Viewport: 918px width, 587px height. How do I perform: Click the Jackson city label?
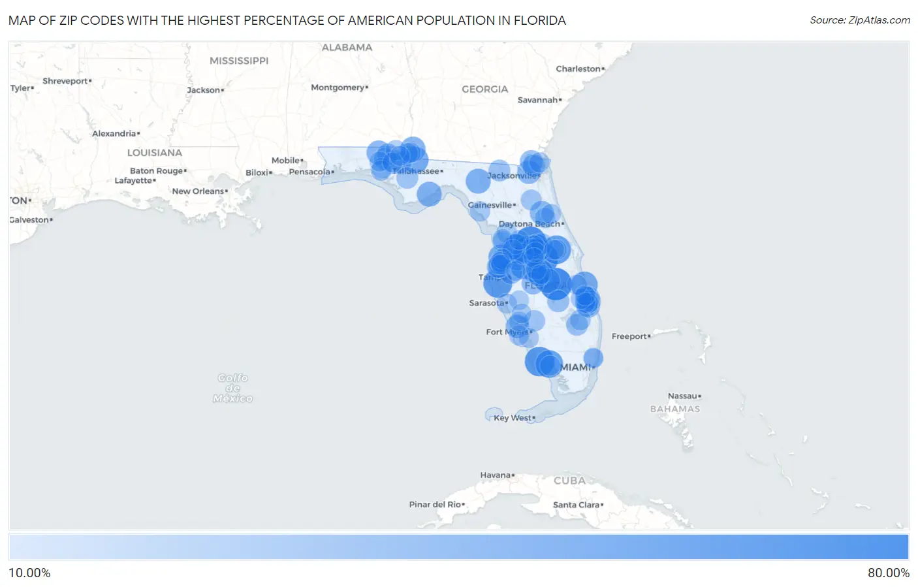(203, 90)
